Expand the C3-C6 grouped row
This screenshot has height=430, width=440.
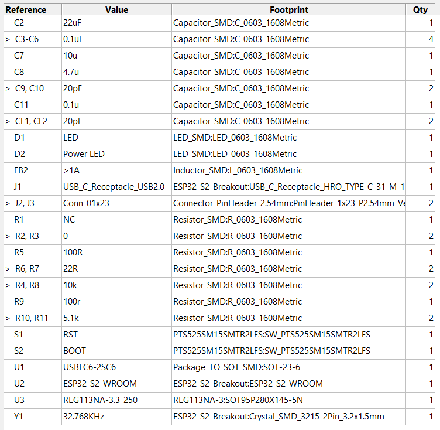click(8, 39)
